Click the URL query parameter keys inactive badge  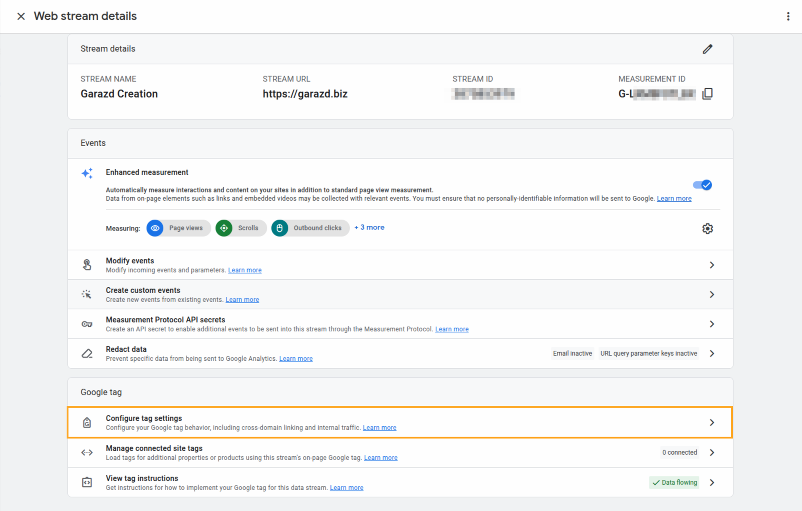648,354
